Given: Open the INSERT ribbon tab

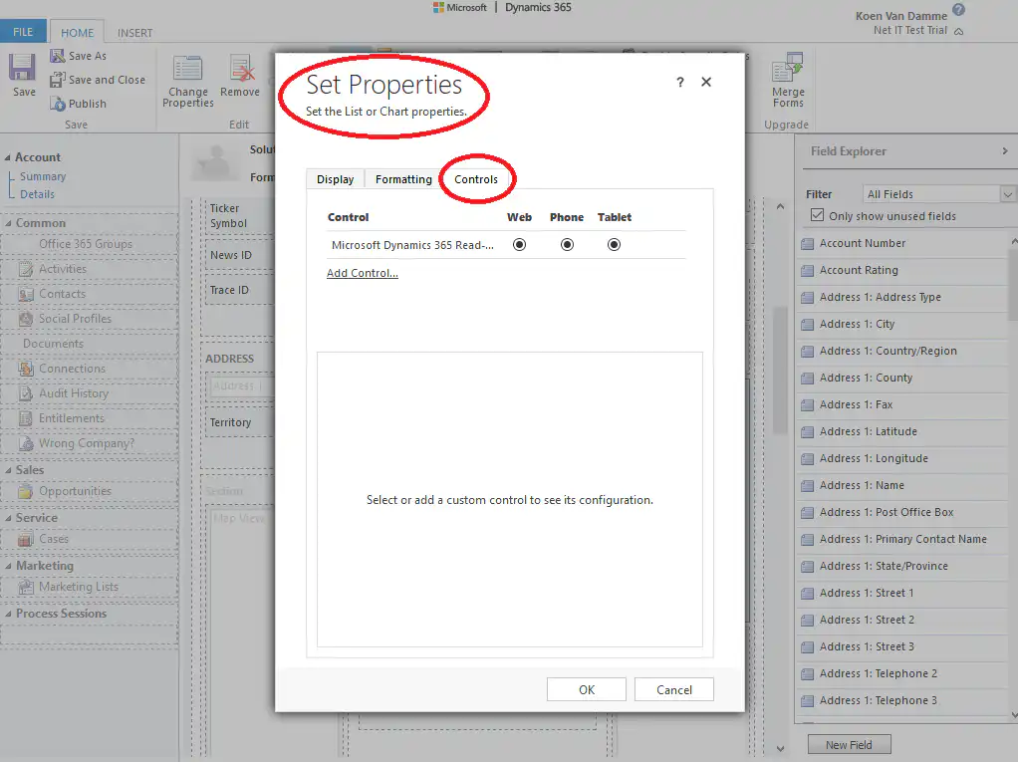Looking at the screenshot, I should pyautogui.click(x=134, y=31).
